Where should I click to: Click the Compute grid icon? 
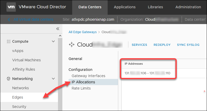[x=9, y=41]
